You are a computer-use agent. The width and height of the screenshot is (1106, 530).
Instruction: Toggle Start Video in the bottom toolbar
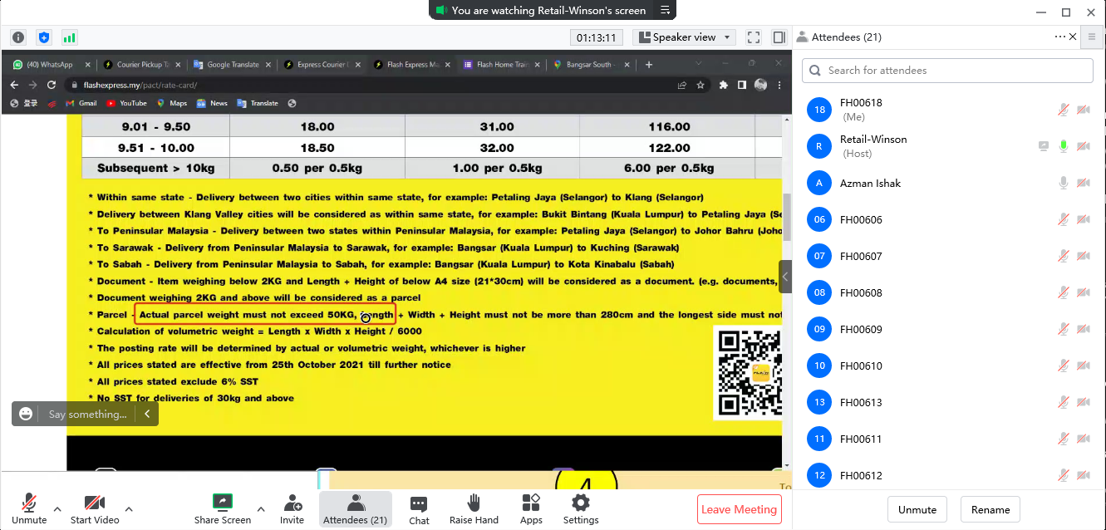[95, 509]
